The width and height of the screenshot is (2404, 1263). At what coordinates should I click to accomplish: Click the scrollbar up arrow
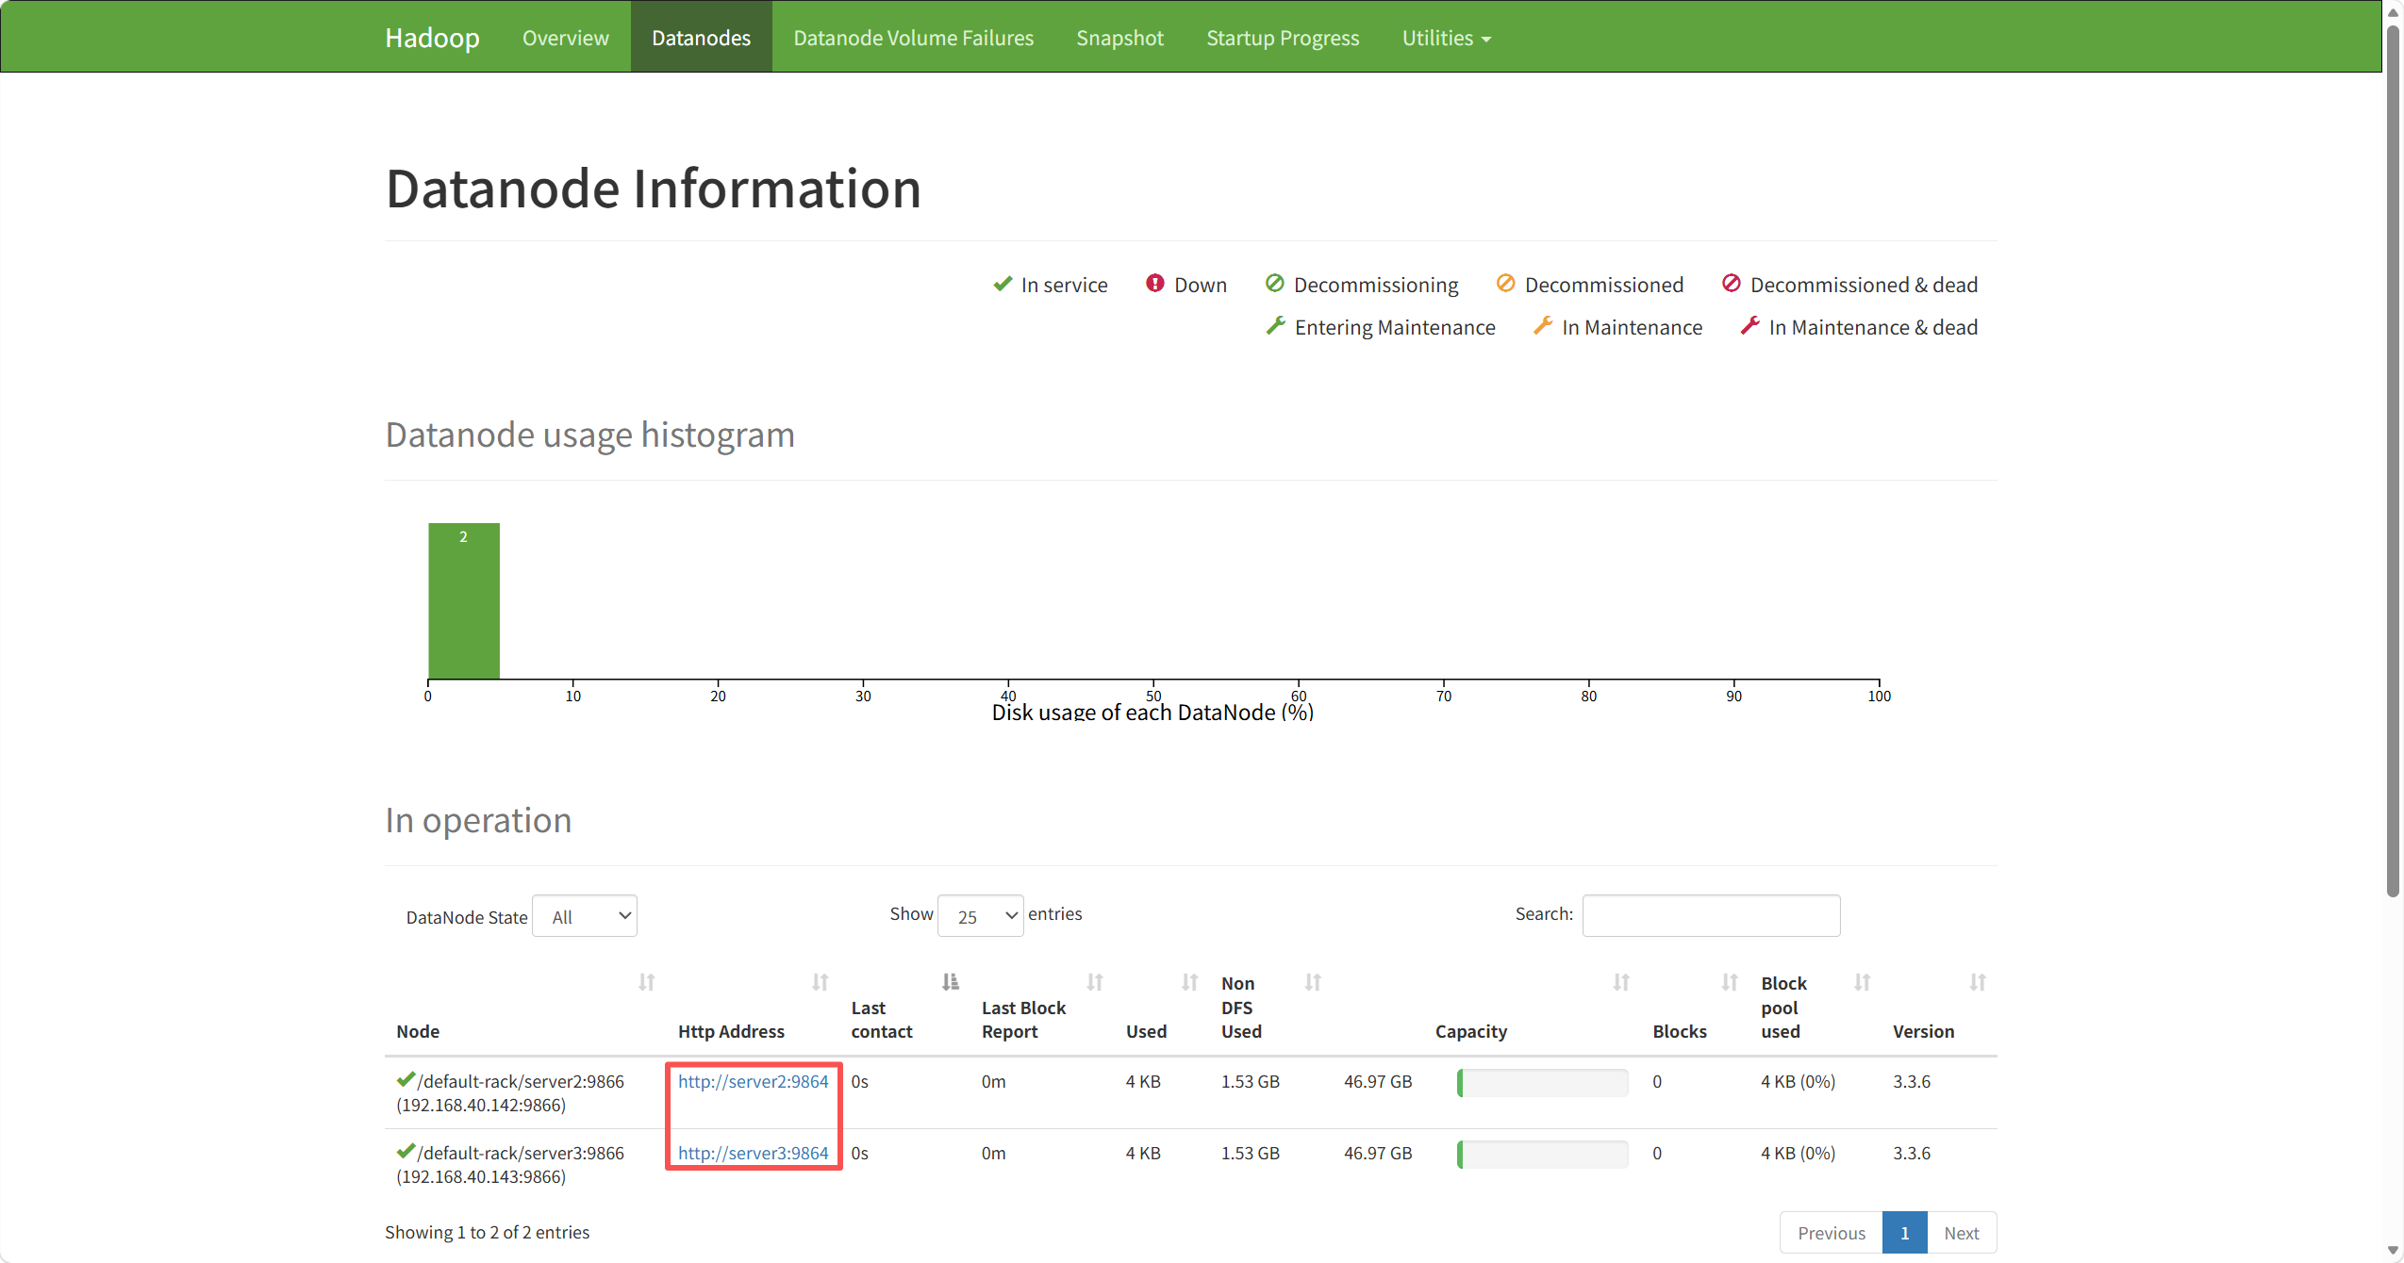tap(2393, 12)
